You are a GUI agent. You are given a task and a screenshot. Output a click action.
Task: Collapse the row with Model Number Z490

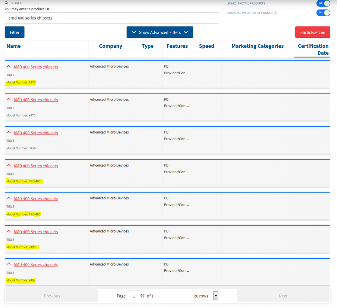coord(9,231)
